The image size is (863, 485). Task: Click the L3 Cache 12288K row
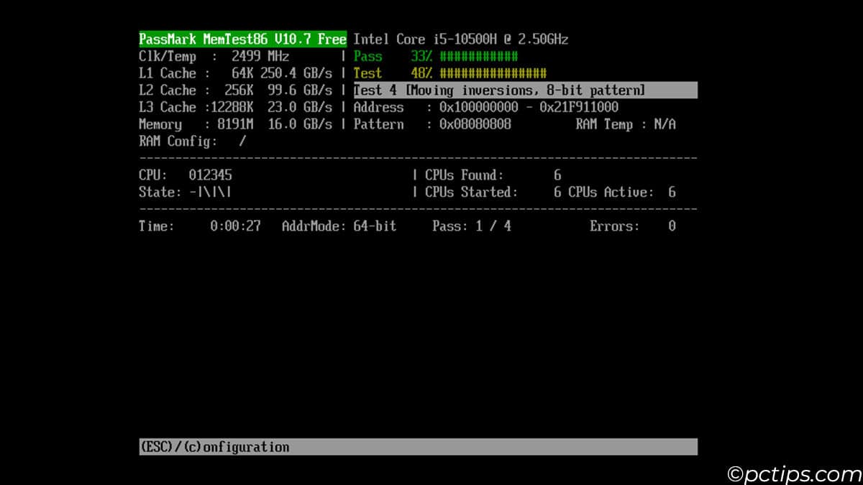[235, 107]
